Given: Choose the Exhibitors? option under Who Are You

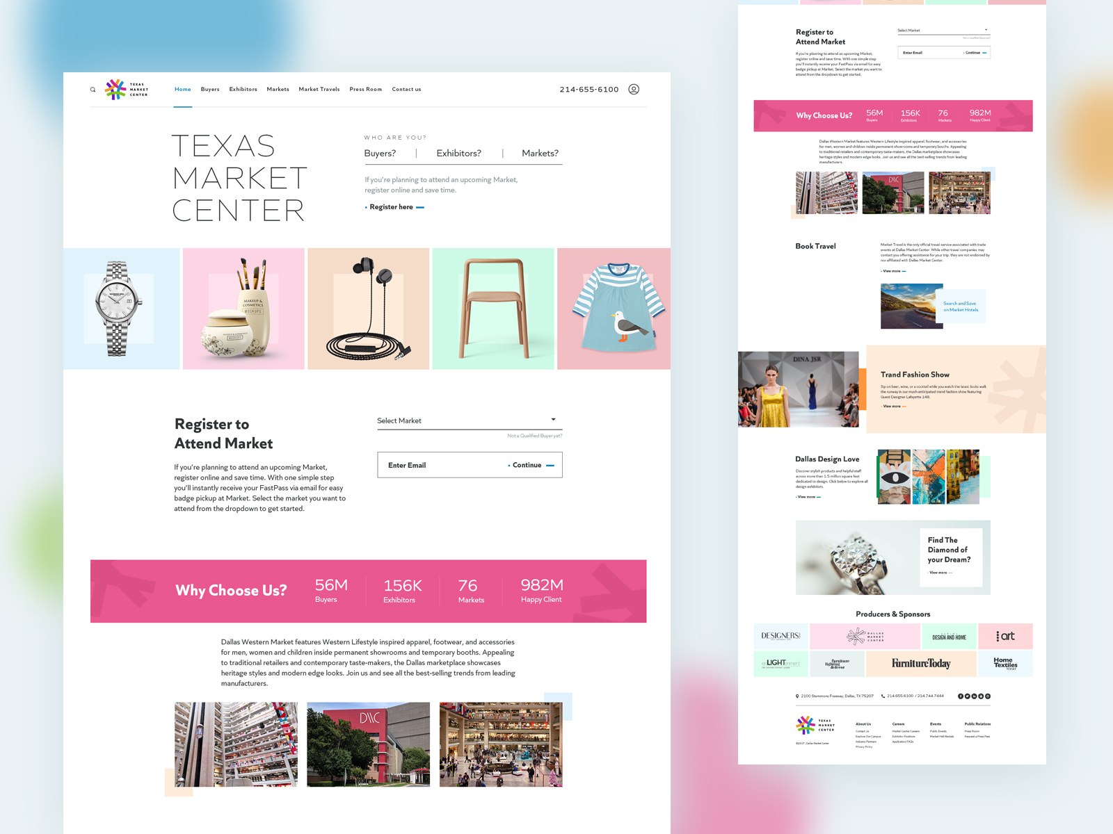Looking at the screenshot, I should click(458, 153).
